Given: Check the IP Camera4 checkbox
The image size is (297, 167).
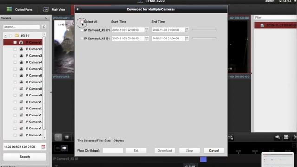Looking at the screenshot, I should point(15,62).
